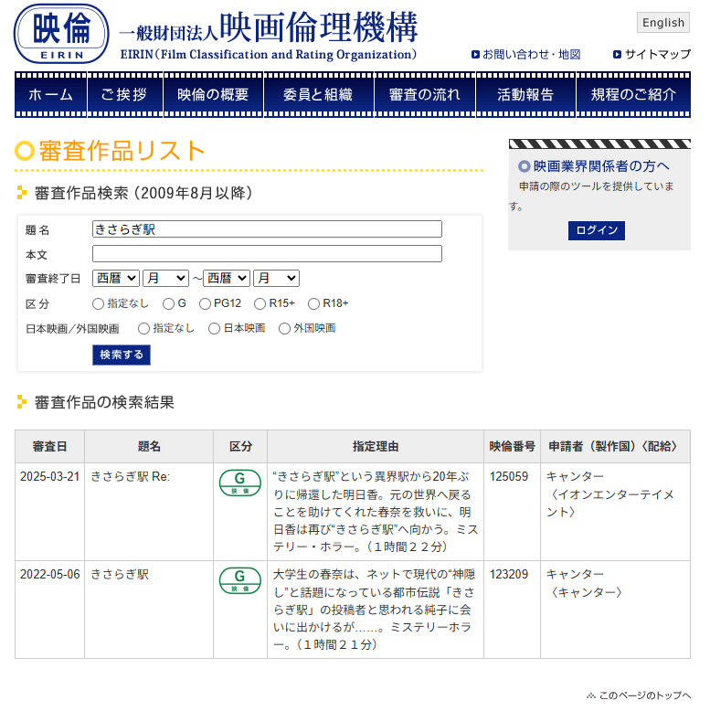The height and width of the screenshot is (711, 710).
Task: Click the description starting “きさらぎ駅”という異界駅
Action: click(376, 512)
